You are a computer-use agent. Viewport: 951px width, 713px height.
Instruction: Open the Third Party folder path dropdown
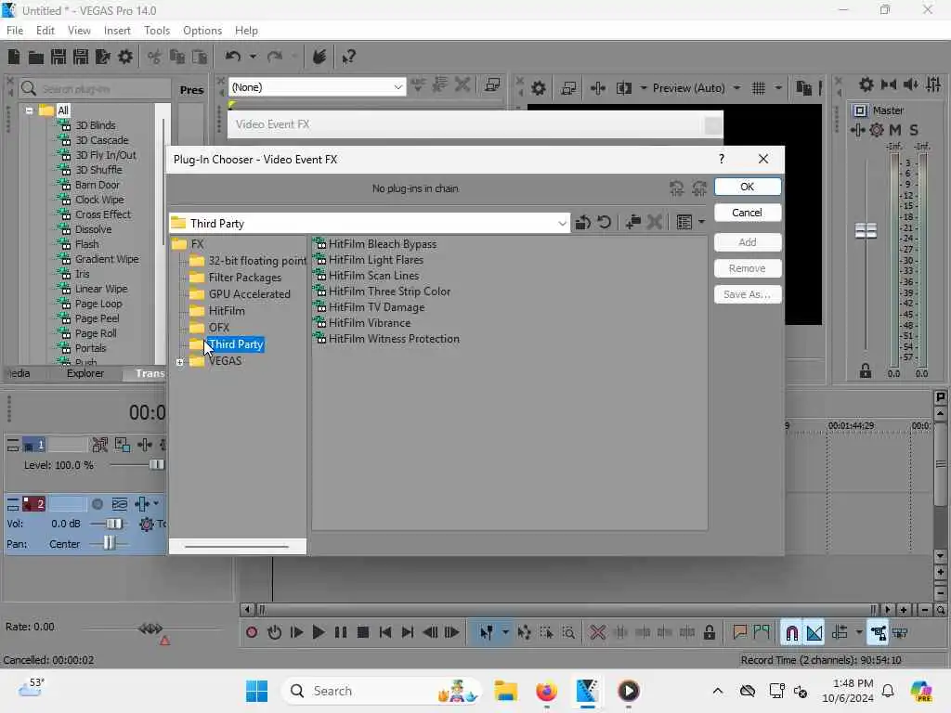pos(562,223)
